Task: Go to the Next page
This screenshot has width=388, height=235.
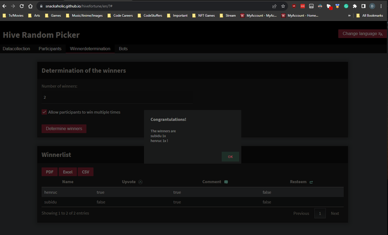Action: (335, 213)
